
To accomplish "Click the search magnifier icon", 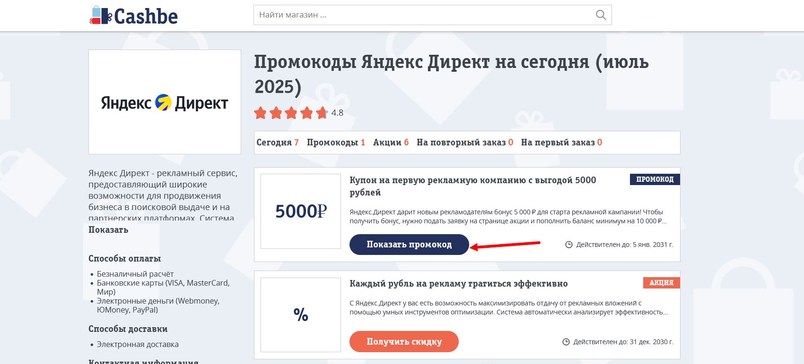I will coord(601,15).
